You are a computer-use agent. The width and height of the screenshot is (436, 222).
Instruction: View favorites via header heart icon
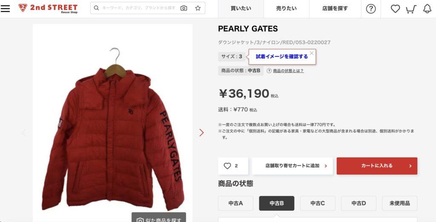click(x=395, y=9)
